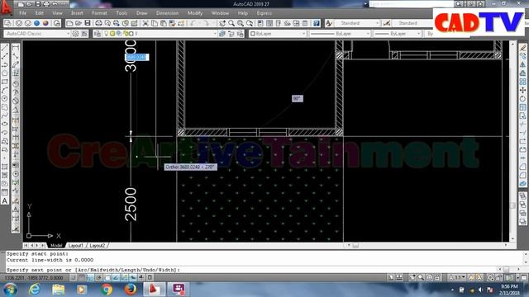
Task: Toggle Ortho mode in status bar
Action: pos(90,278)
